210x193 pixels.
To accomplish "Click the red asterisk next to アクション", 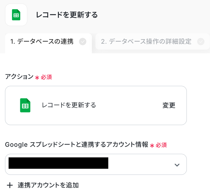I will point(37,78).
